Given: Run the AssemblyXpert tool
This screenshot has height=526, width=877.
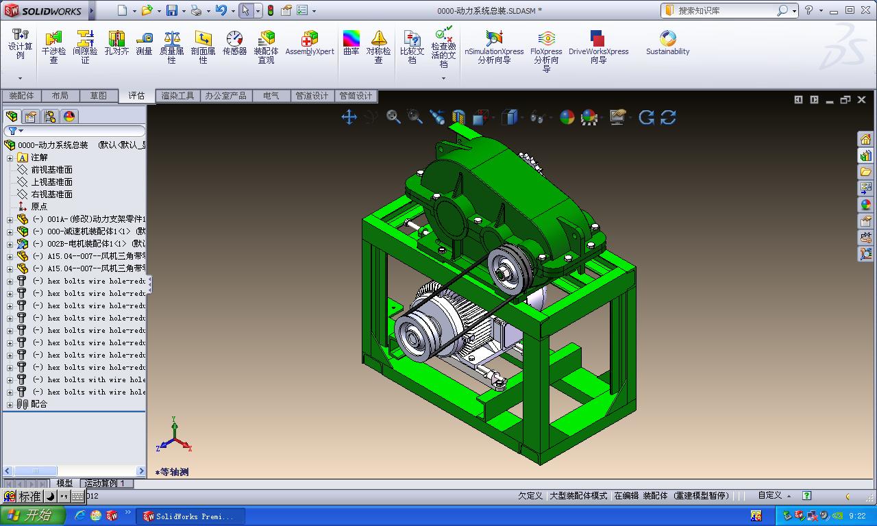Looking at the screenshot, I should point(310,42).
